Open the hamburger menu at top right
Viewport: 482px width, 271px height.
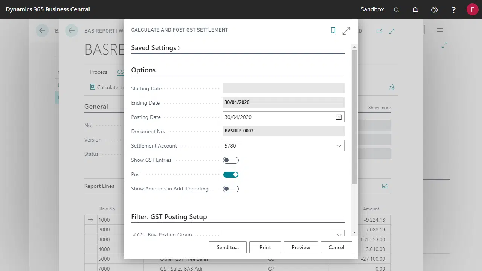pos(440,30)
